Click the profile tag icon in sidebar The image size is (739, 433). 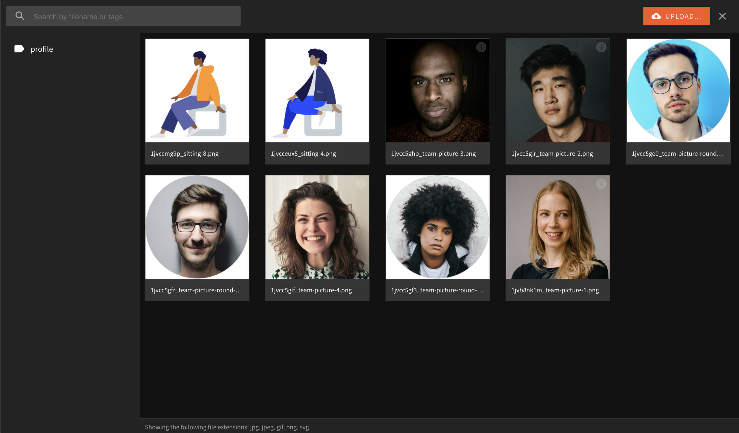(x=19, y=49)
